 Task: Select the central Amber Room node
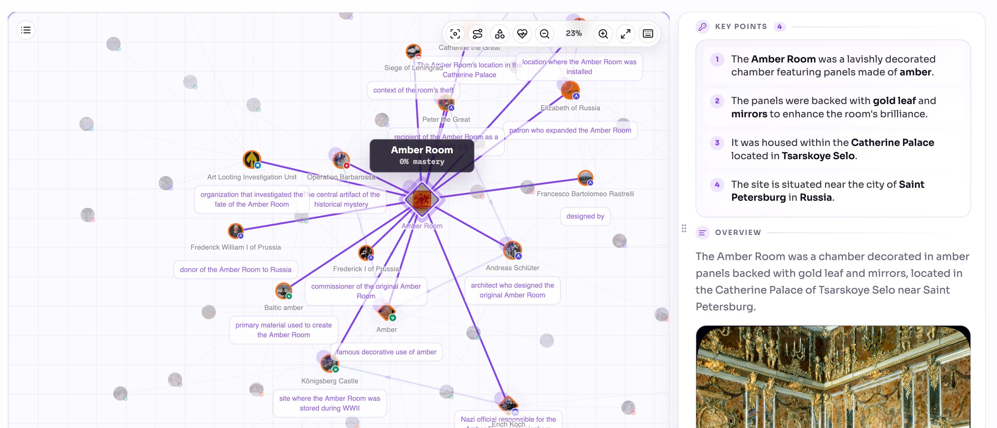pyautogui.click(x=422, y=199)
